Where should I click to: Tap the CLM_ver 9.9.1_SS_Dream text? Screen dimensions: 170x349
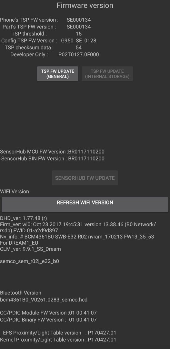click(x=30, y=249)
